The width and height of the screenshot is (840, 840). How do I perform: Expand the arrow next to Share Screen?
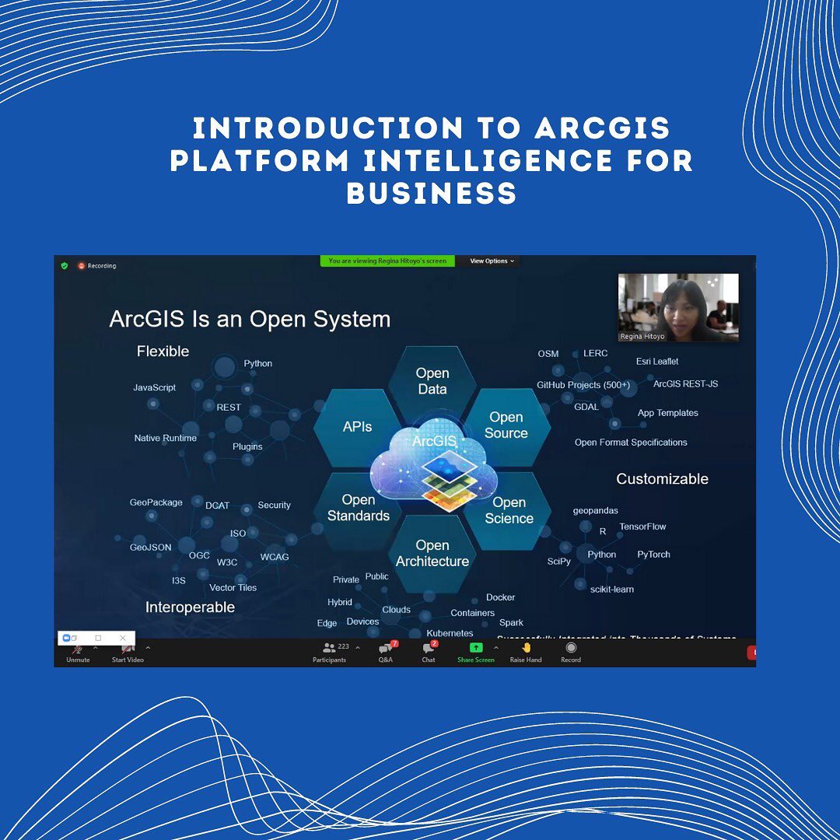496,647
